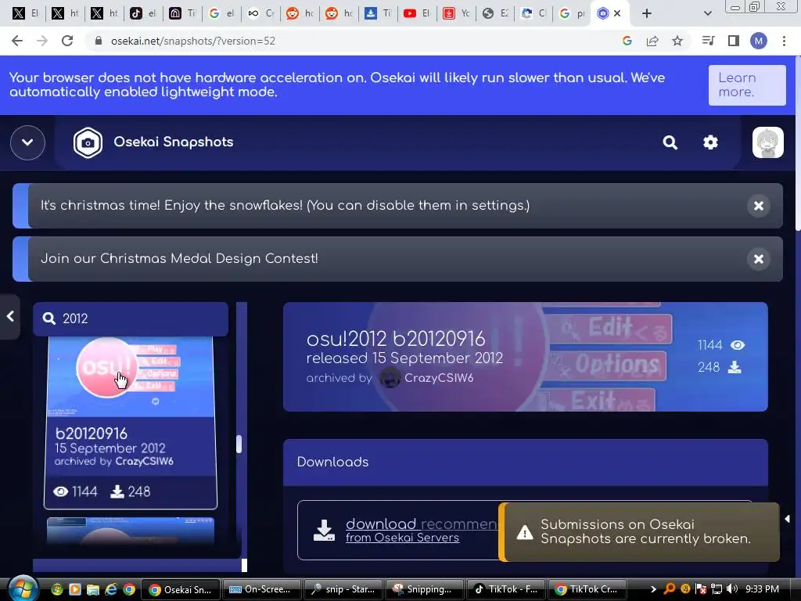Switch to the last Google tab before Osekai
This screenshot has height=601, width=801.
pyautogui.click(x=572, y=13)
